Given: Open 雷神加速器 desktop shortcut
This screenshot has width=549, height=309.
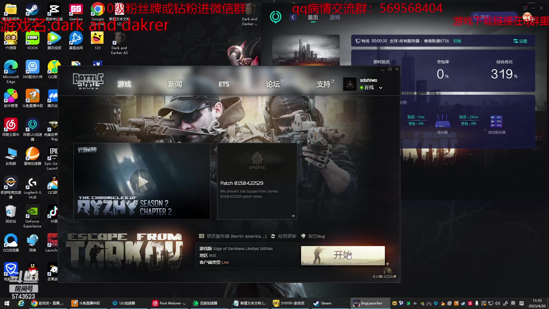Looking at the screenshot, I should click(x=33, y=157).
